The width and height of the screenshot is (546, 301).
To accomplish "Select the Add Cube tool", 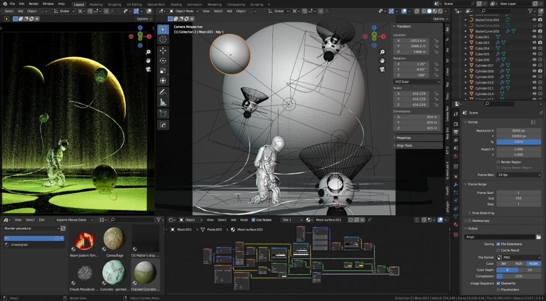I will [x=163, y=113].
